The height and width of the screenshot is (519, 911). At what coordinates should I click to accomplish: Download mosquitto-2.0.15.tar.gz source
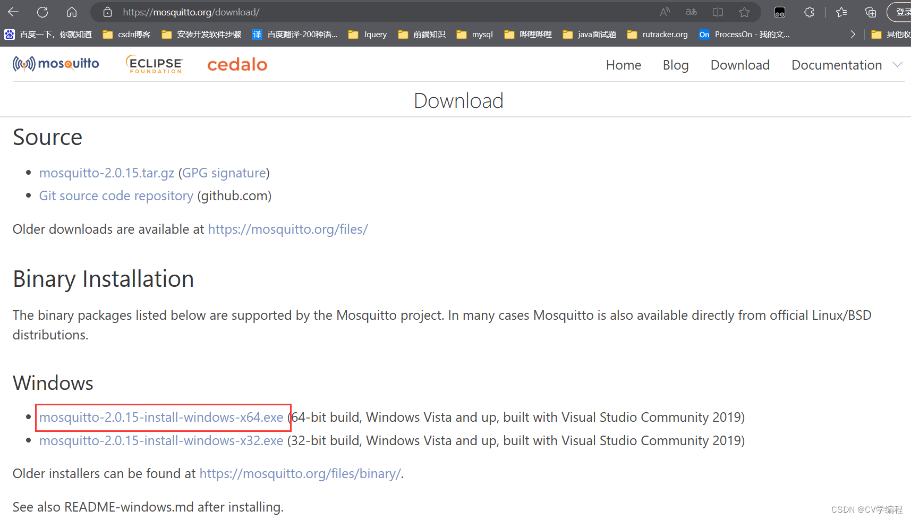click(x=107, y=173)
